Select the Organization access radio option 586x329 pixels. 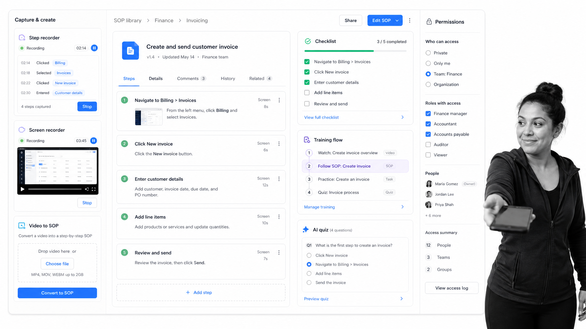click(428, 85)
